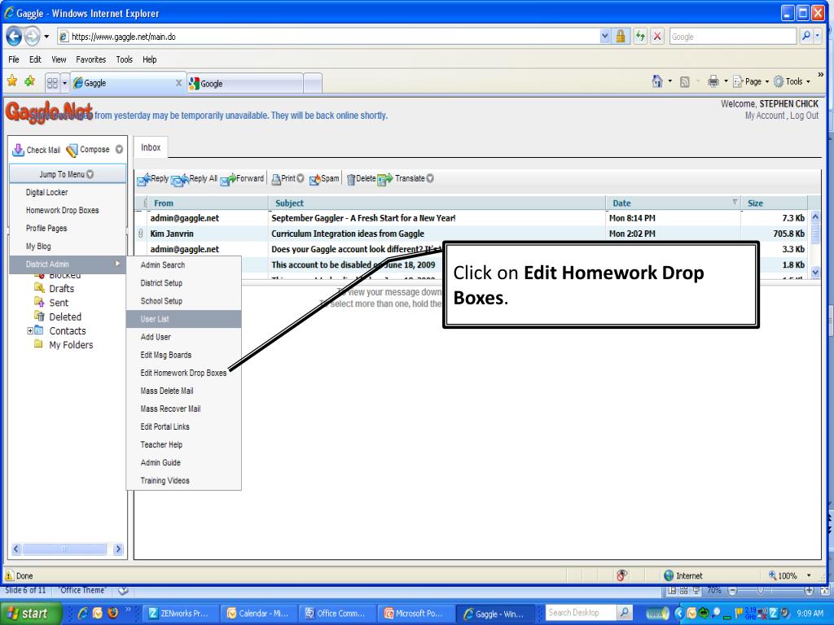The image size is (834, 625).
Task: Click Reply All in mail toolbar
Action: click(195, 179)
